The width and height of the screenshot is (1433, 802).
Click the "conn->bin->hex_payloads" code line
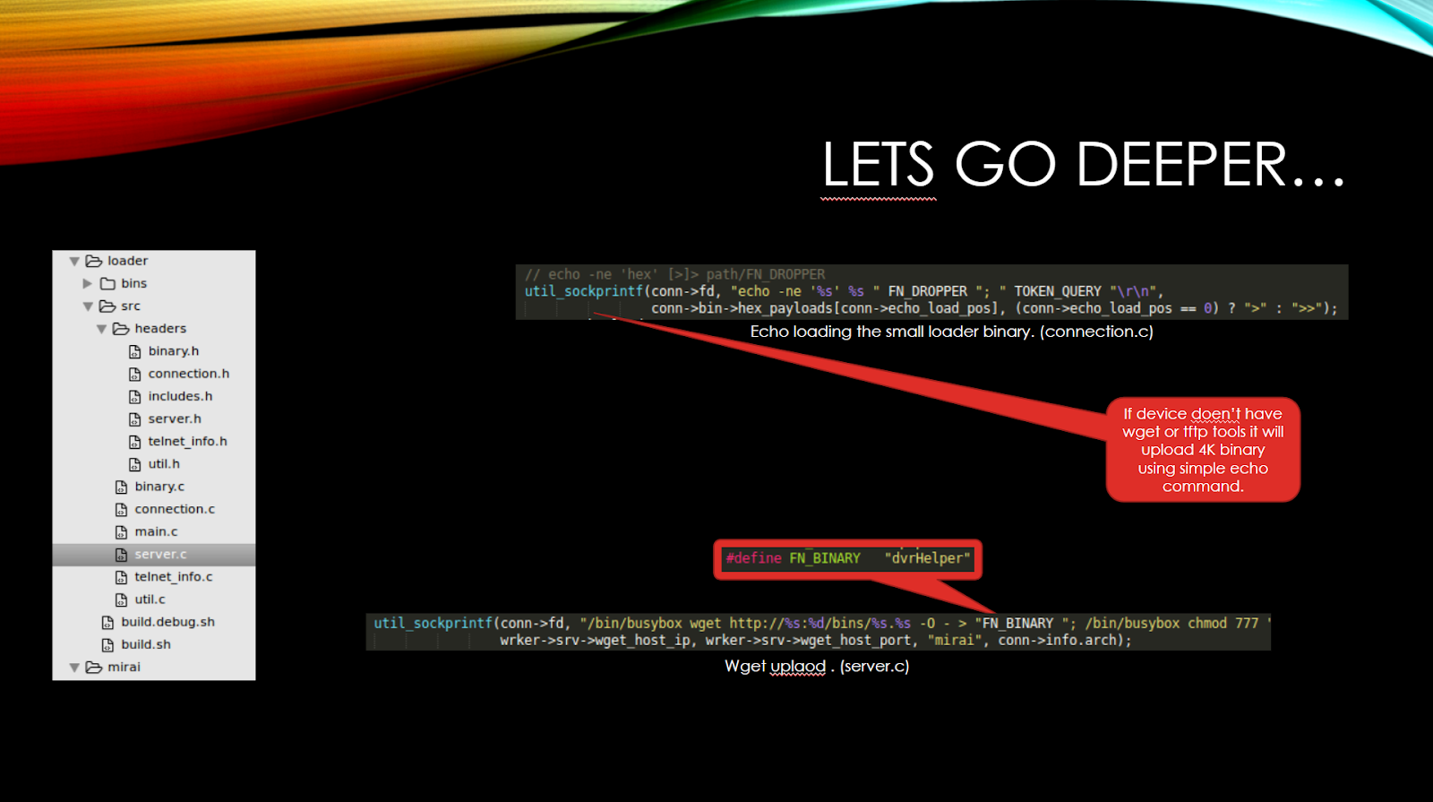(994, 308)
